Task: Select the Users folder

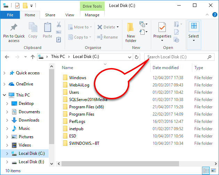Action: coord(71,92)
